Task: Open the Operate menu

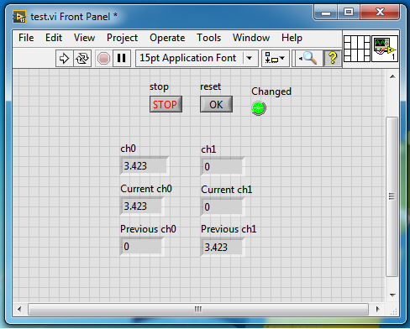Action: 167,38
